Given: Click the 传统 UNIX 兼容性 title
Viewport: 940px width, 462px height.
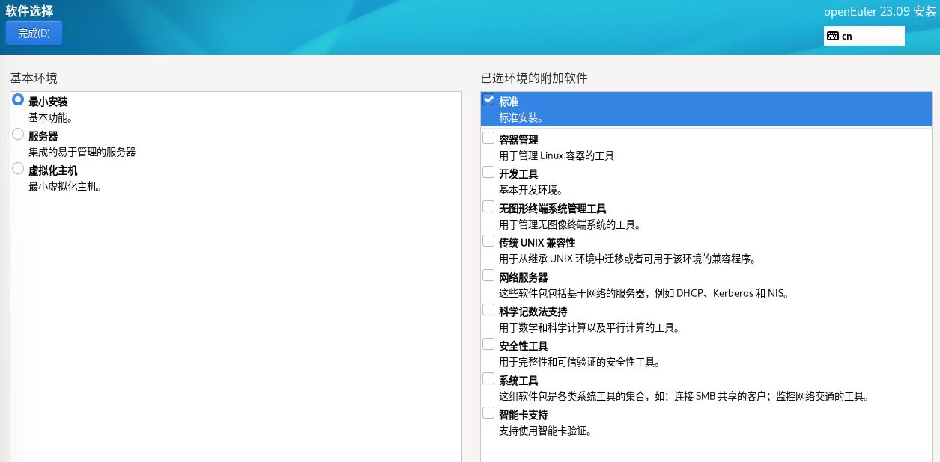Looking at the screenshot, I should [537, 243].
